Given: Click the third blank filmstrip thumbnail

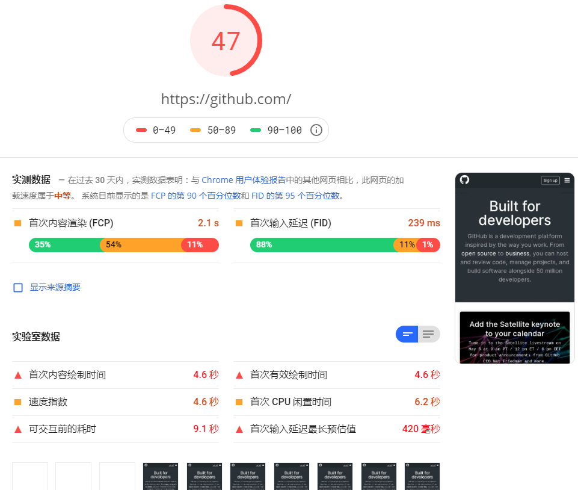Looking at the screenshot, I should pos(117,476).
